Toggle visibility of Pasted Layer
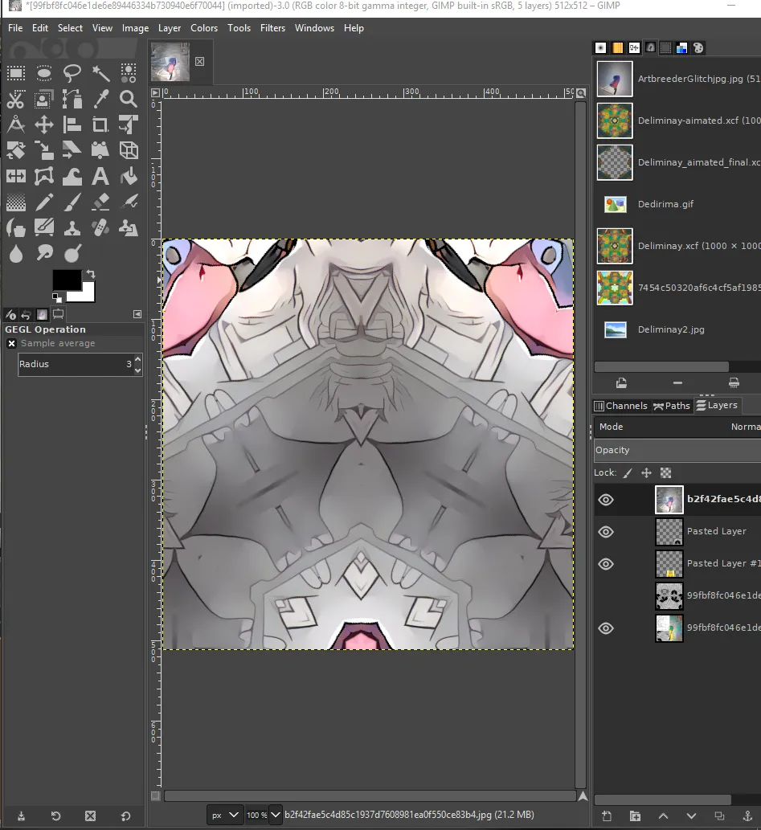 click(606, 532)
